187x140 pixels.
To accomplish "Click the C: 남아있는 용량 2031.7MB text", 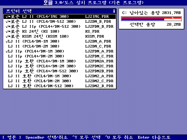I will [x=151, y=13].
